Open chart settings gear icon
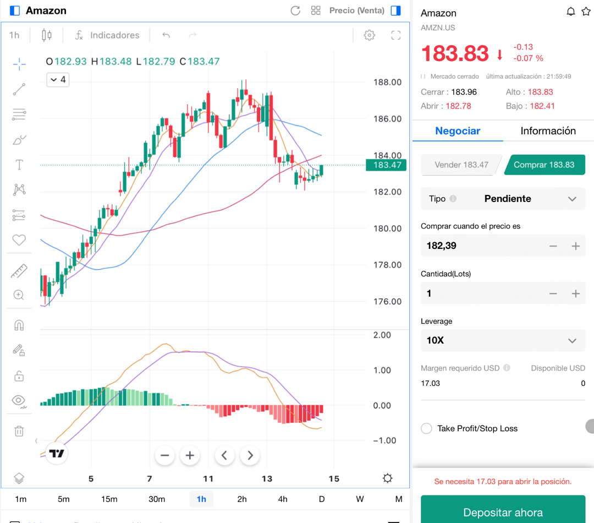This screenshot has width=594, height=523. pos(369,35)
